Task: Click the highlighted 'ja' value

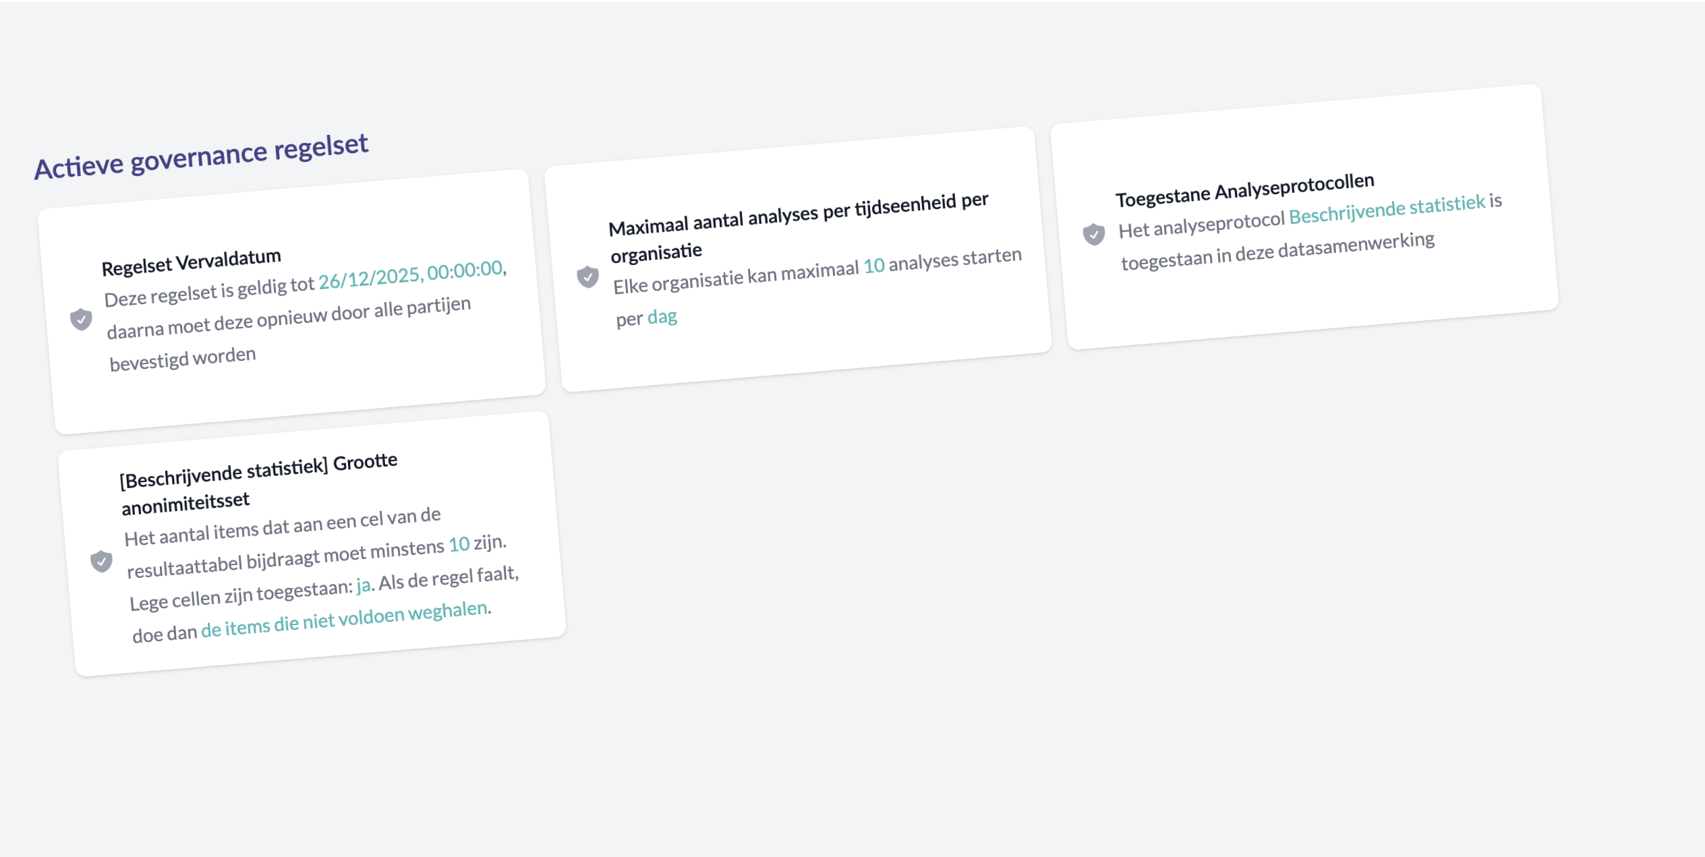Action: (x=364, y=585)
